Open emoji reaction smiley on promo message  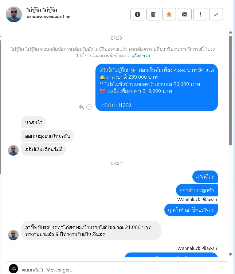point(89,107)
